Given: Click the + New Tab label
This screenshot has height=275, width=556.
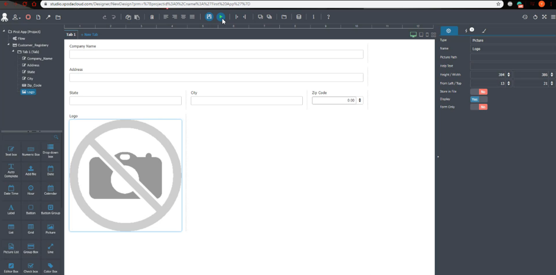Looking at the screenshot, I should [x=89, y=35].
